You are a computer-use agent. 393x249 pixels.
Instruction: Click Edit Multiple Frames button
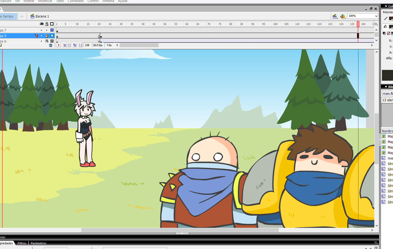click(x=75, y=45)
